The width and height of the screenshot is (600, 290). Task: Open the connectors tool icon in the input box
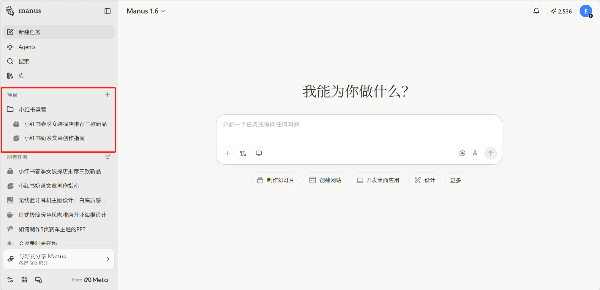pyautogui.click(x=243, y=153)
